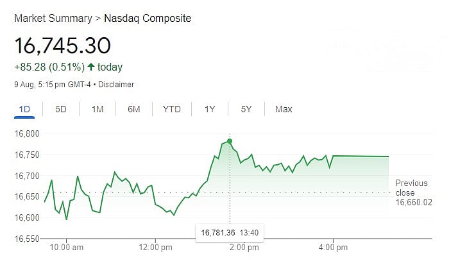Click the green up arrow icon
The width and height of the screenshot is (467, 263).
(91, 67)
